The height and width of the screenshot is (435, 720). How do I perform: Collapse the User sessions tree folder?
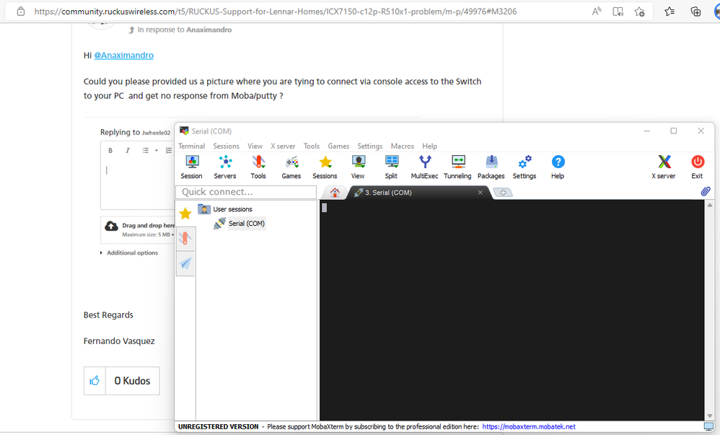[204, 209]
